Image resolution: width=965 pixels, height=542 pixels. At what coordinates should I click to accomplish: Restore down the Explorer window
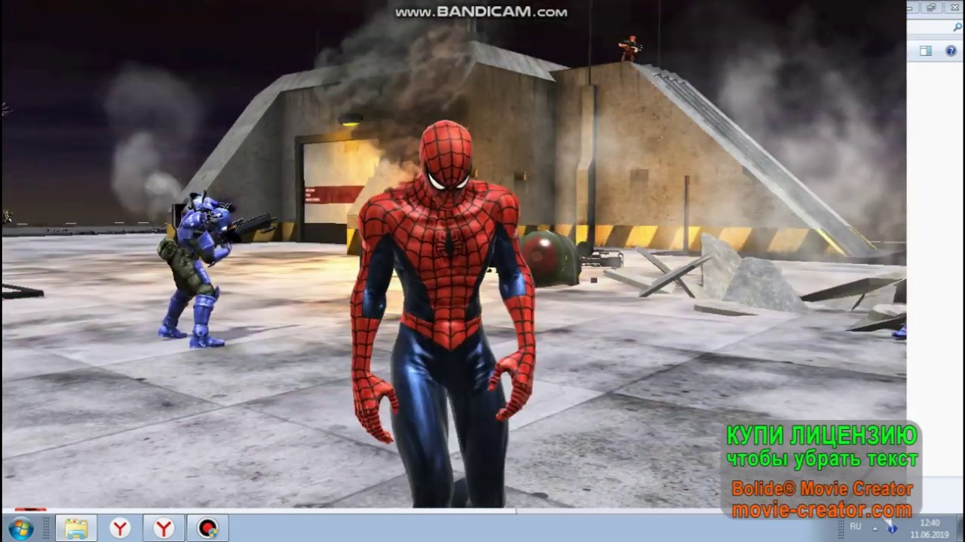coord(932,8)
